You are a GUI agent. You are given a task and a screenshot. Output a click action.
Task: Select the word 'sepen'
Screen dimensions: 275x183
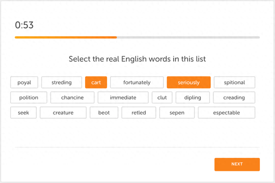point(177,113)
